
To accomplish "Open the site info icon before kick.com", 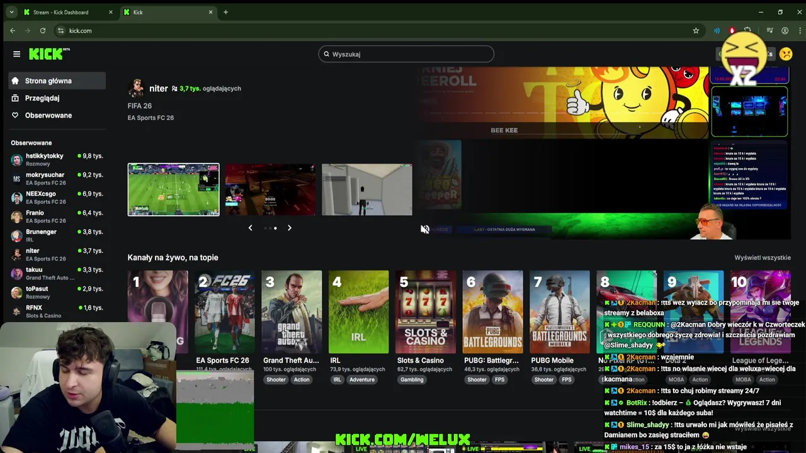I will 60,30.
